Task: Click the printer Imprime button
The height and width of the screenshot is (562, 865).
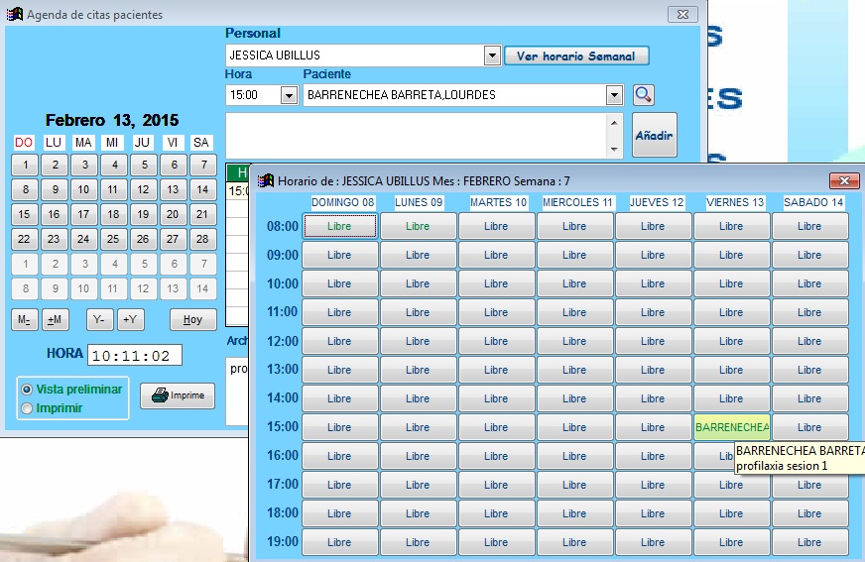Action: [177, 395]
